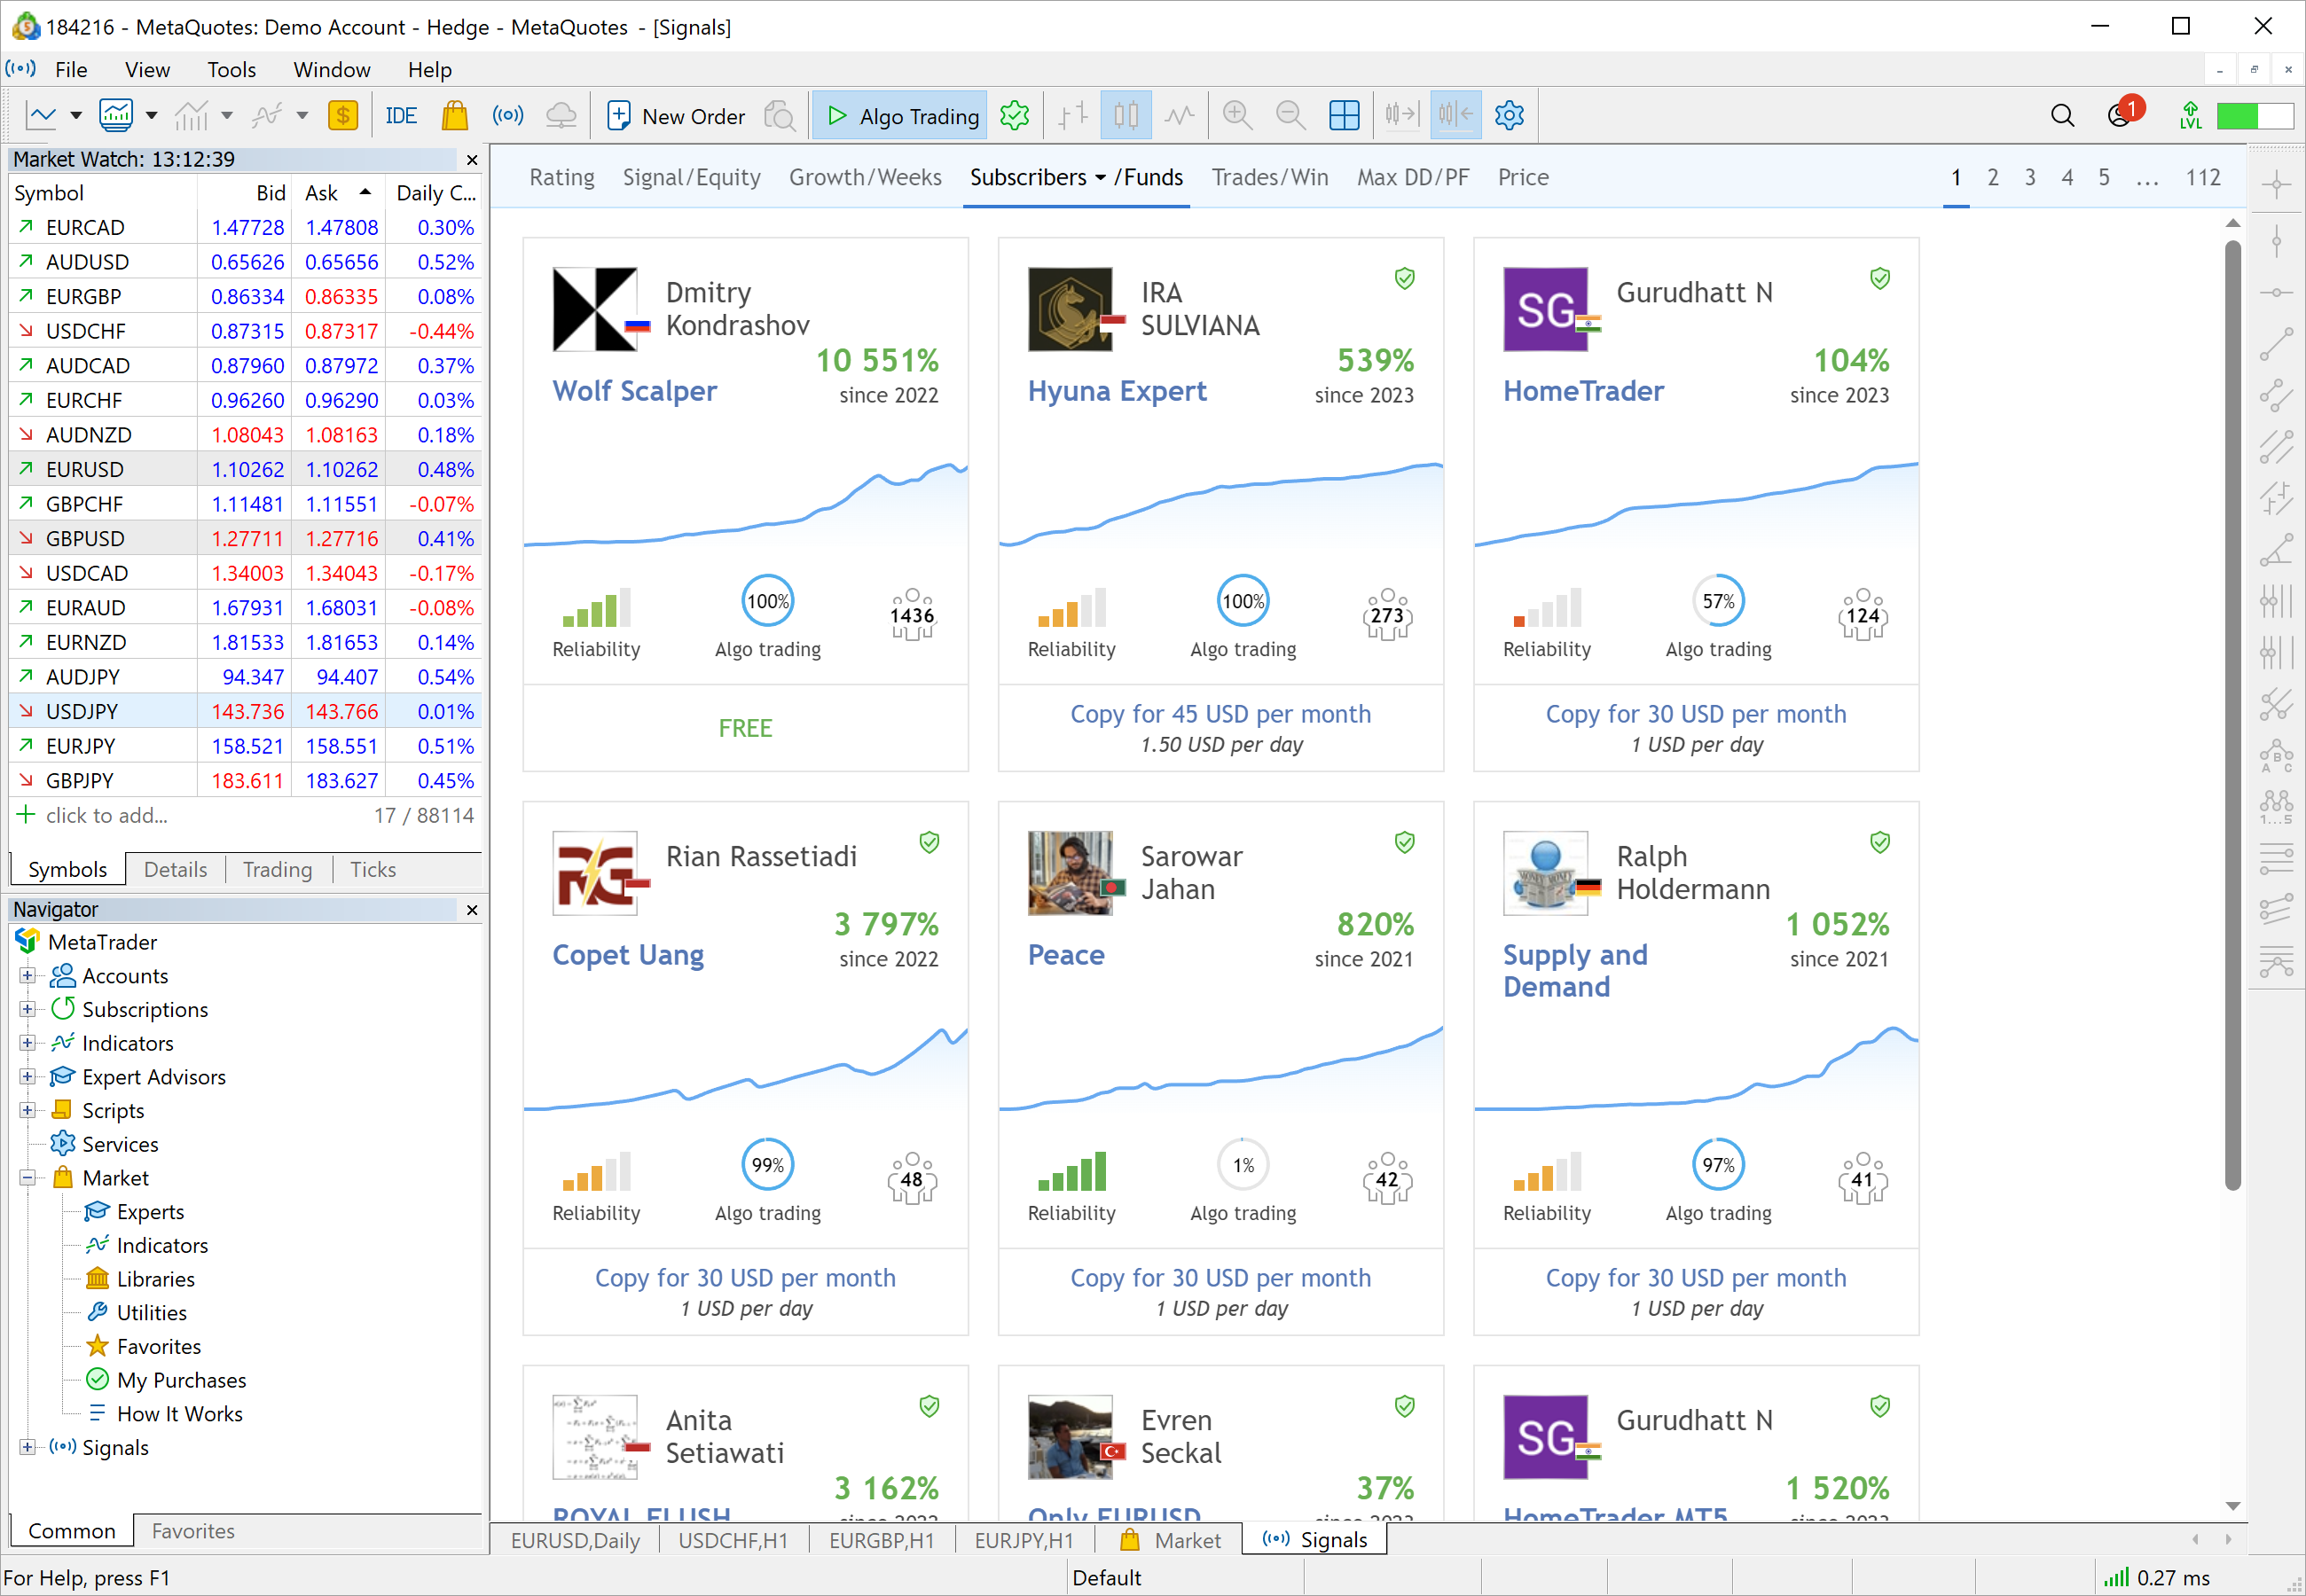
Task: Select the vertical line drawing tool
Action: [x=2277, y=240]
